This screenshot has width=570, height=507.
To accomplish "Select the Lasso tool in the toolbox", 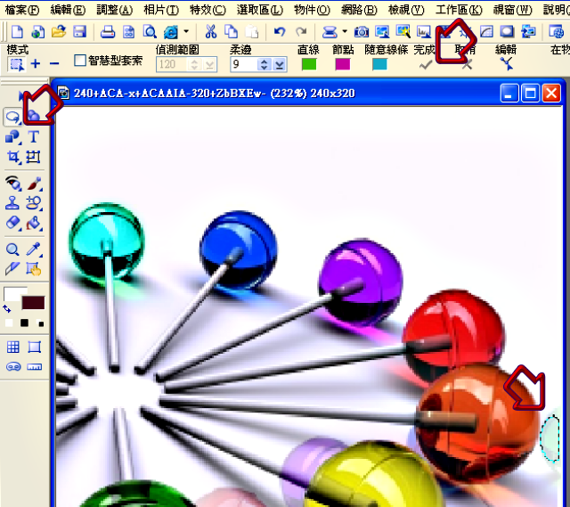I will click(12, 117).
